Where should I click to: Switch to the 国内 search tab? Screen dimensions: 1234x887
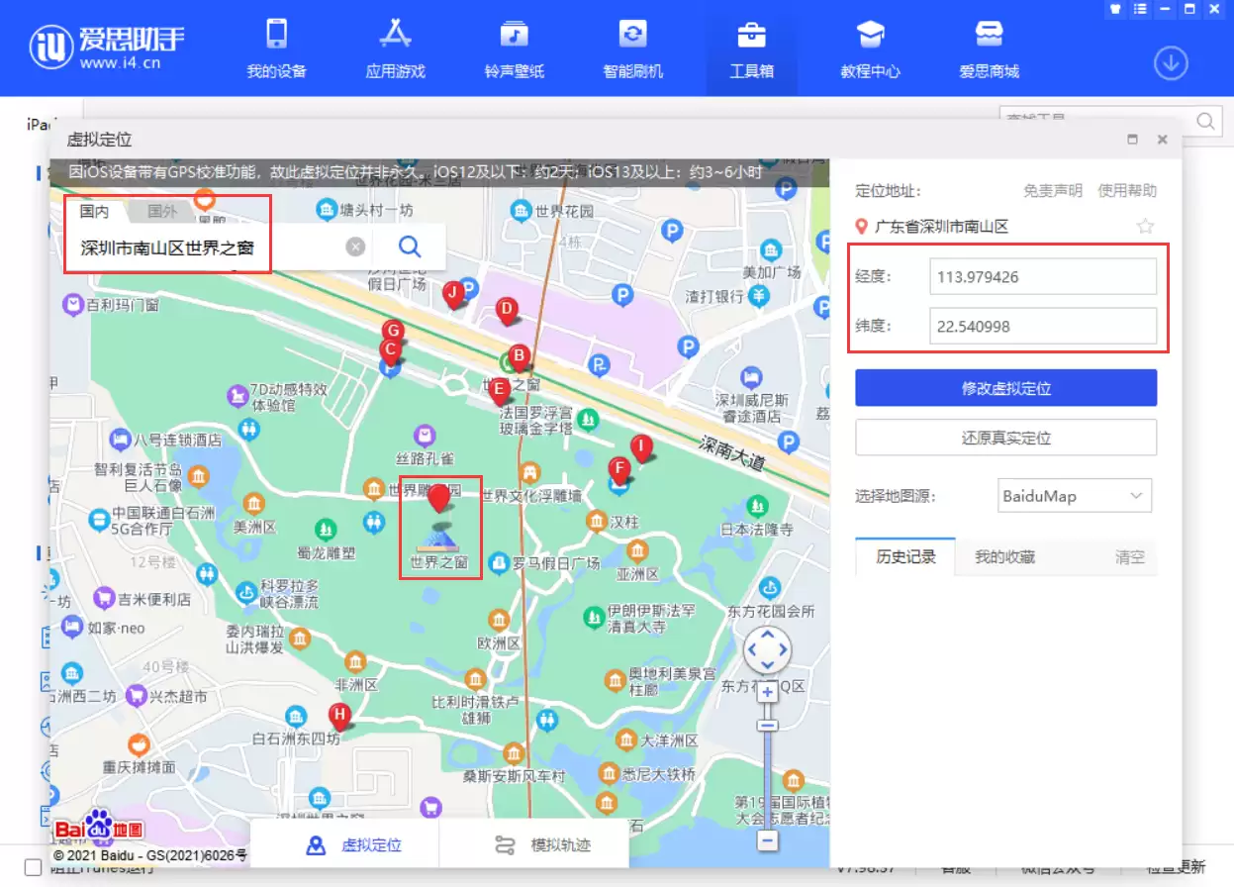(95, 211)
